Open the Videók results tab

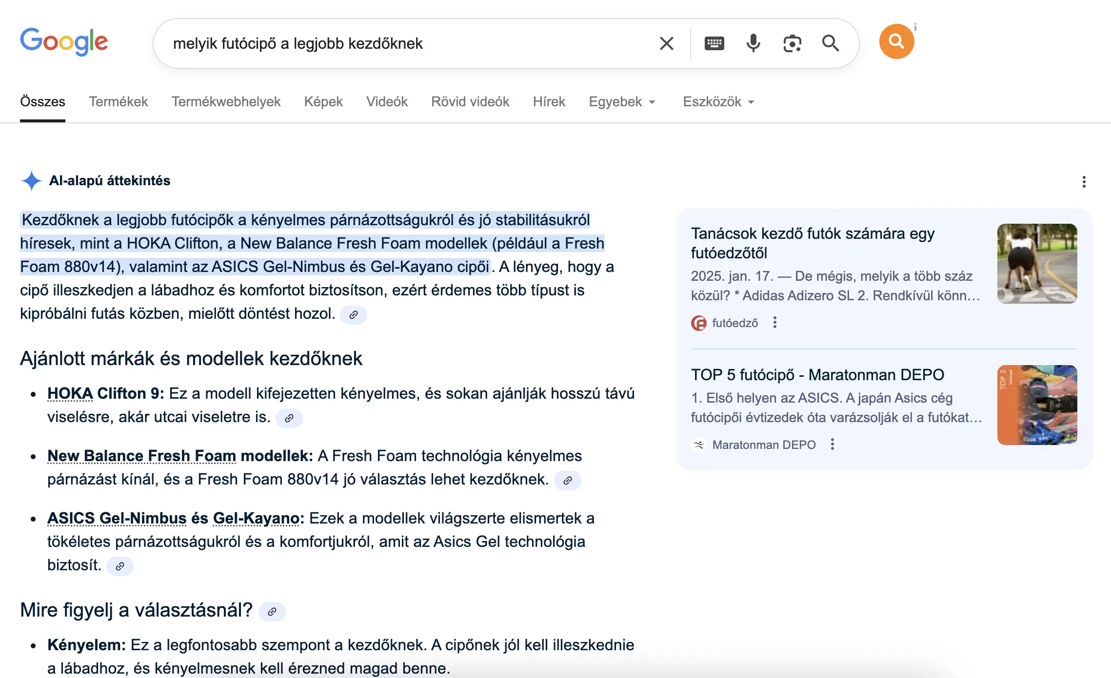[387, 101]
